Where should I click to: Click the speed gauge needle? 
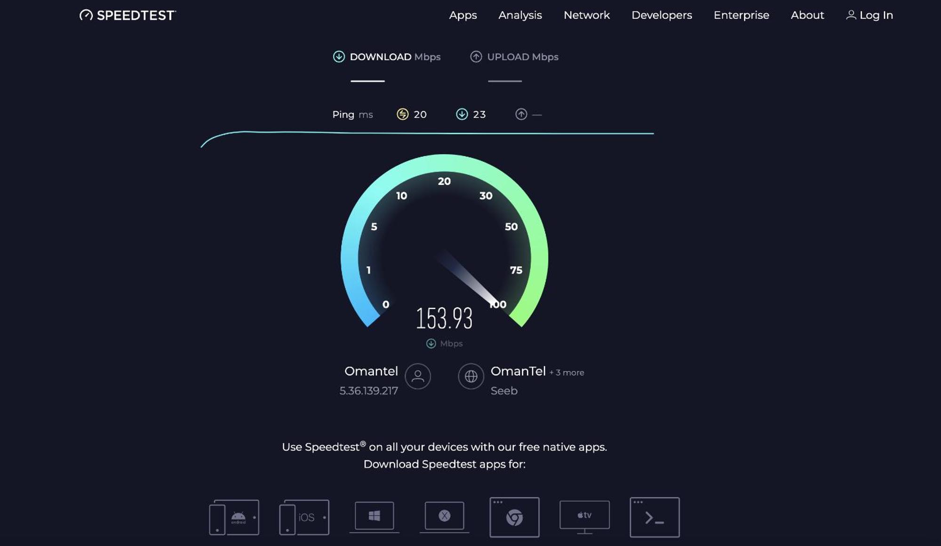point(468,278)
